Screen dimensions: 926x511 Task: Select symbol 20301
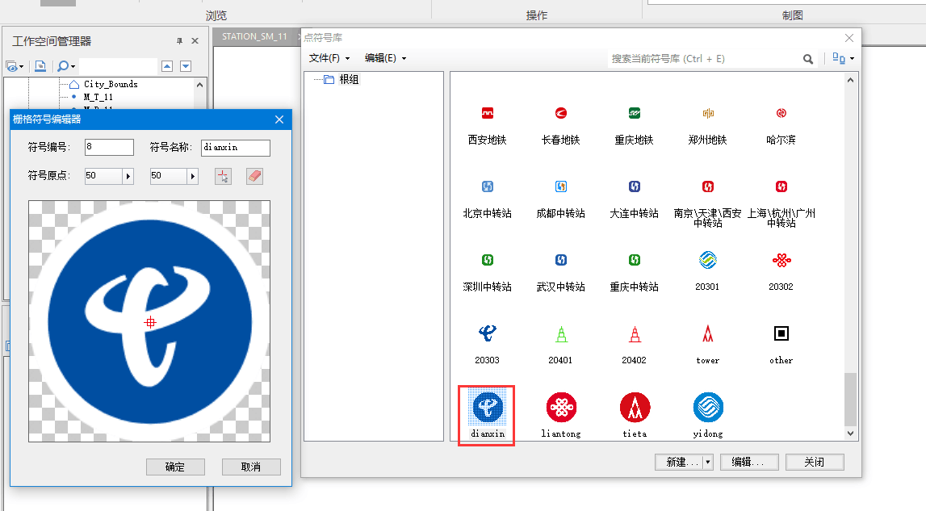707,260
